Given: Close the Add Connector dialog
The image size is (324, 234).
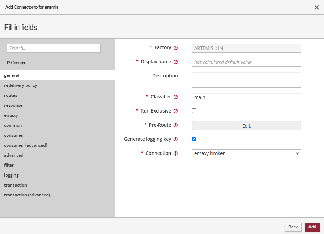Looking at the screenshot, I should click(316, 7).
